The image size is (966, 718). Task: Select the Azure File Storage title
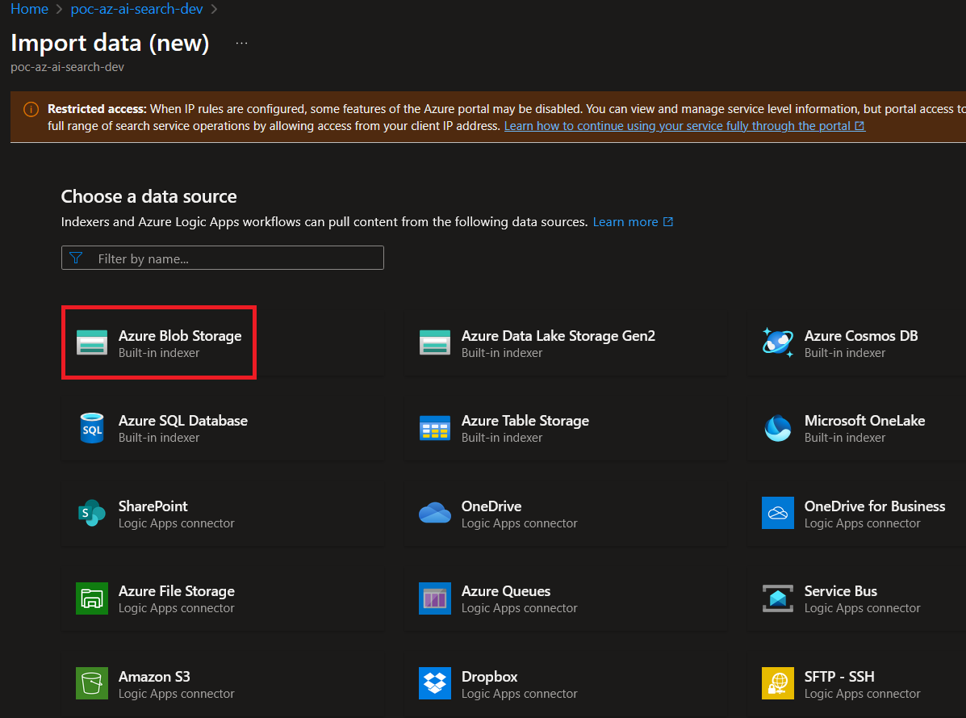tap(176, 591)
